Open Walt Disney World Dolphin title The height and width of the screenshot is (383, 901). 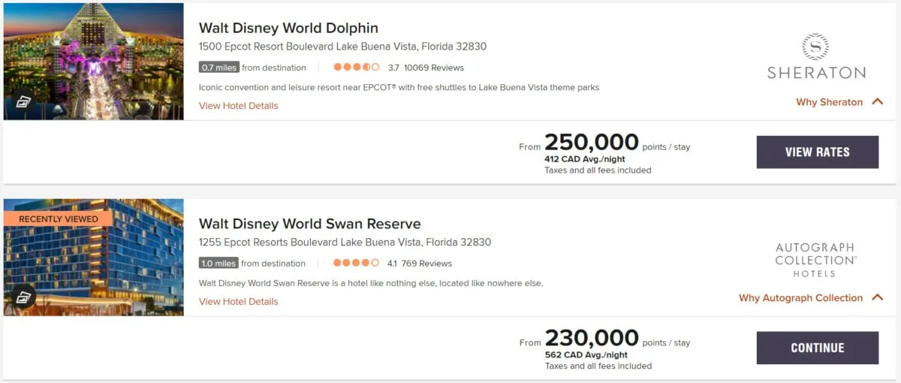pos(288,29)
